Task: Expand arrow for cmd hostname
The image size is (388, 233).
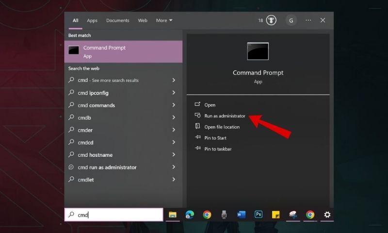Action: point(174,154)
